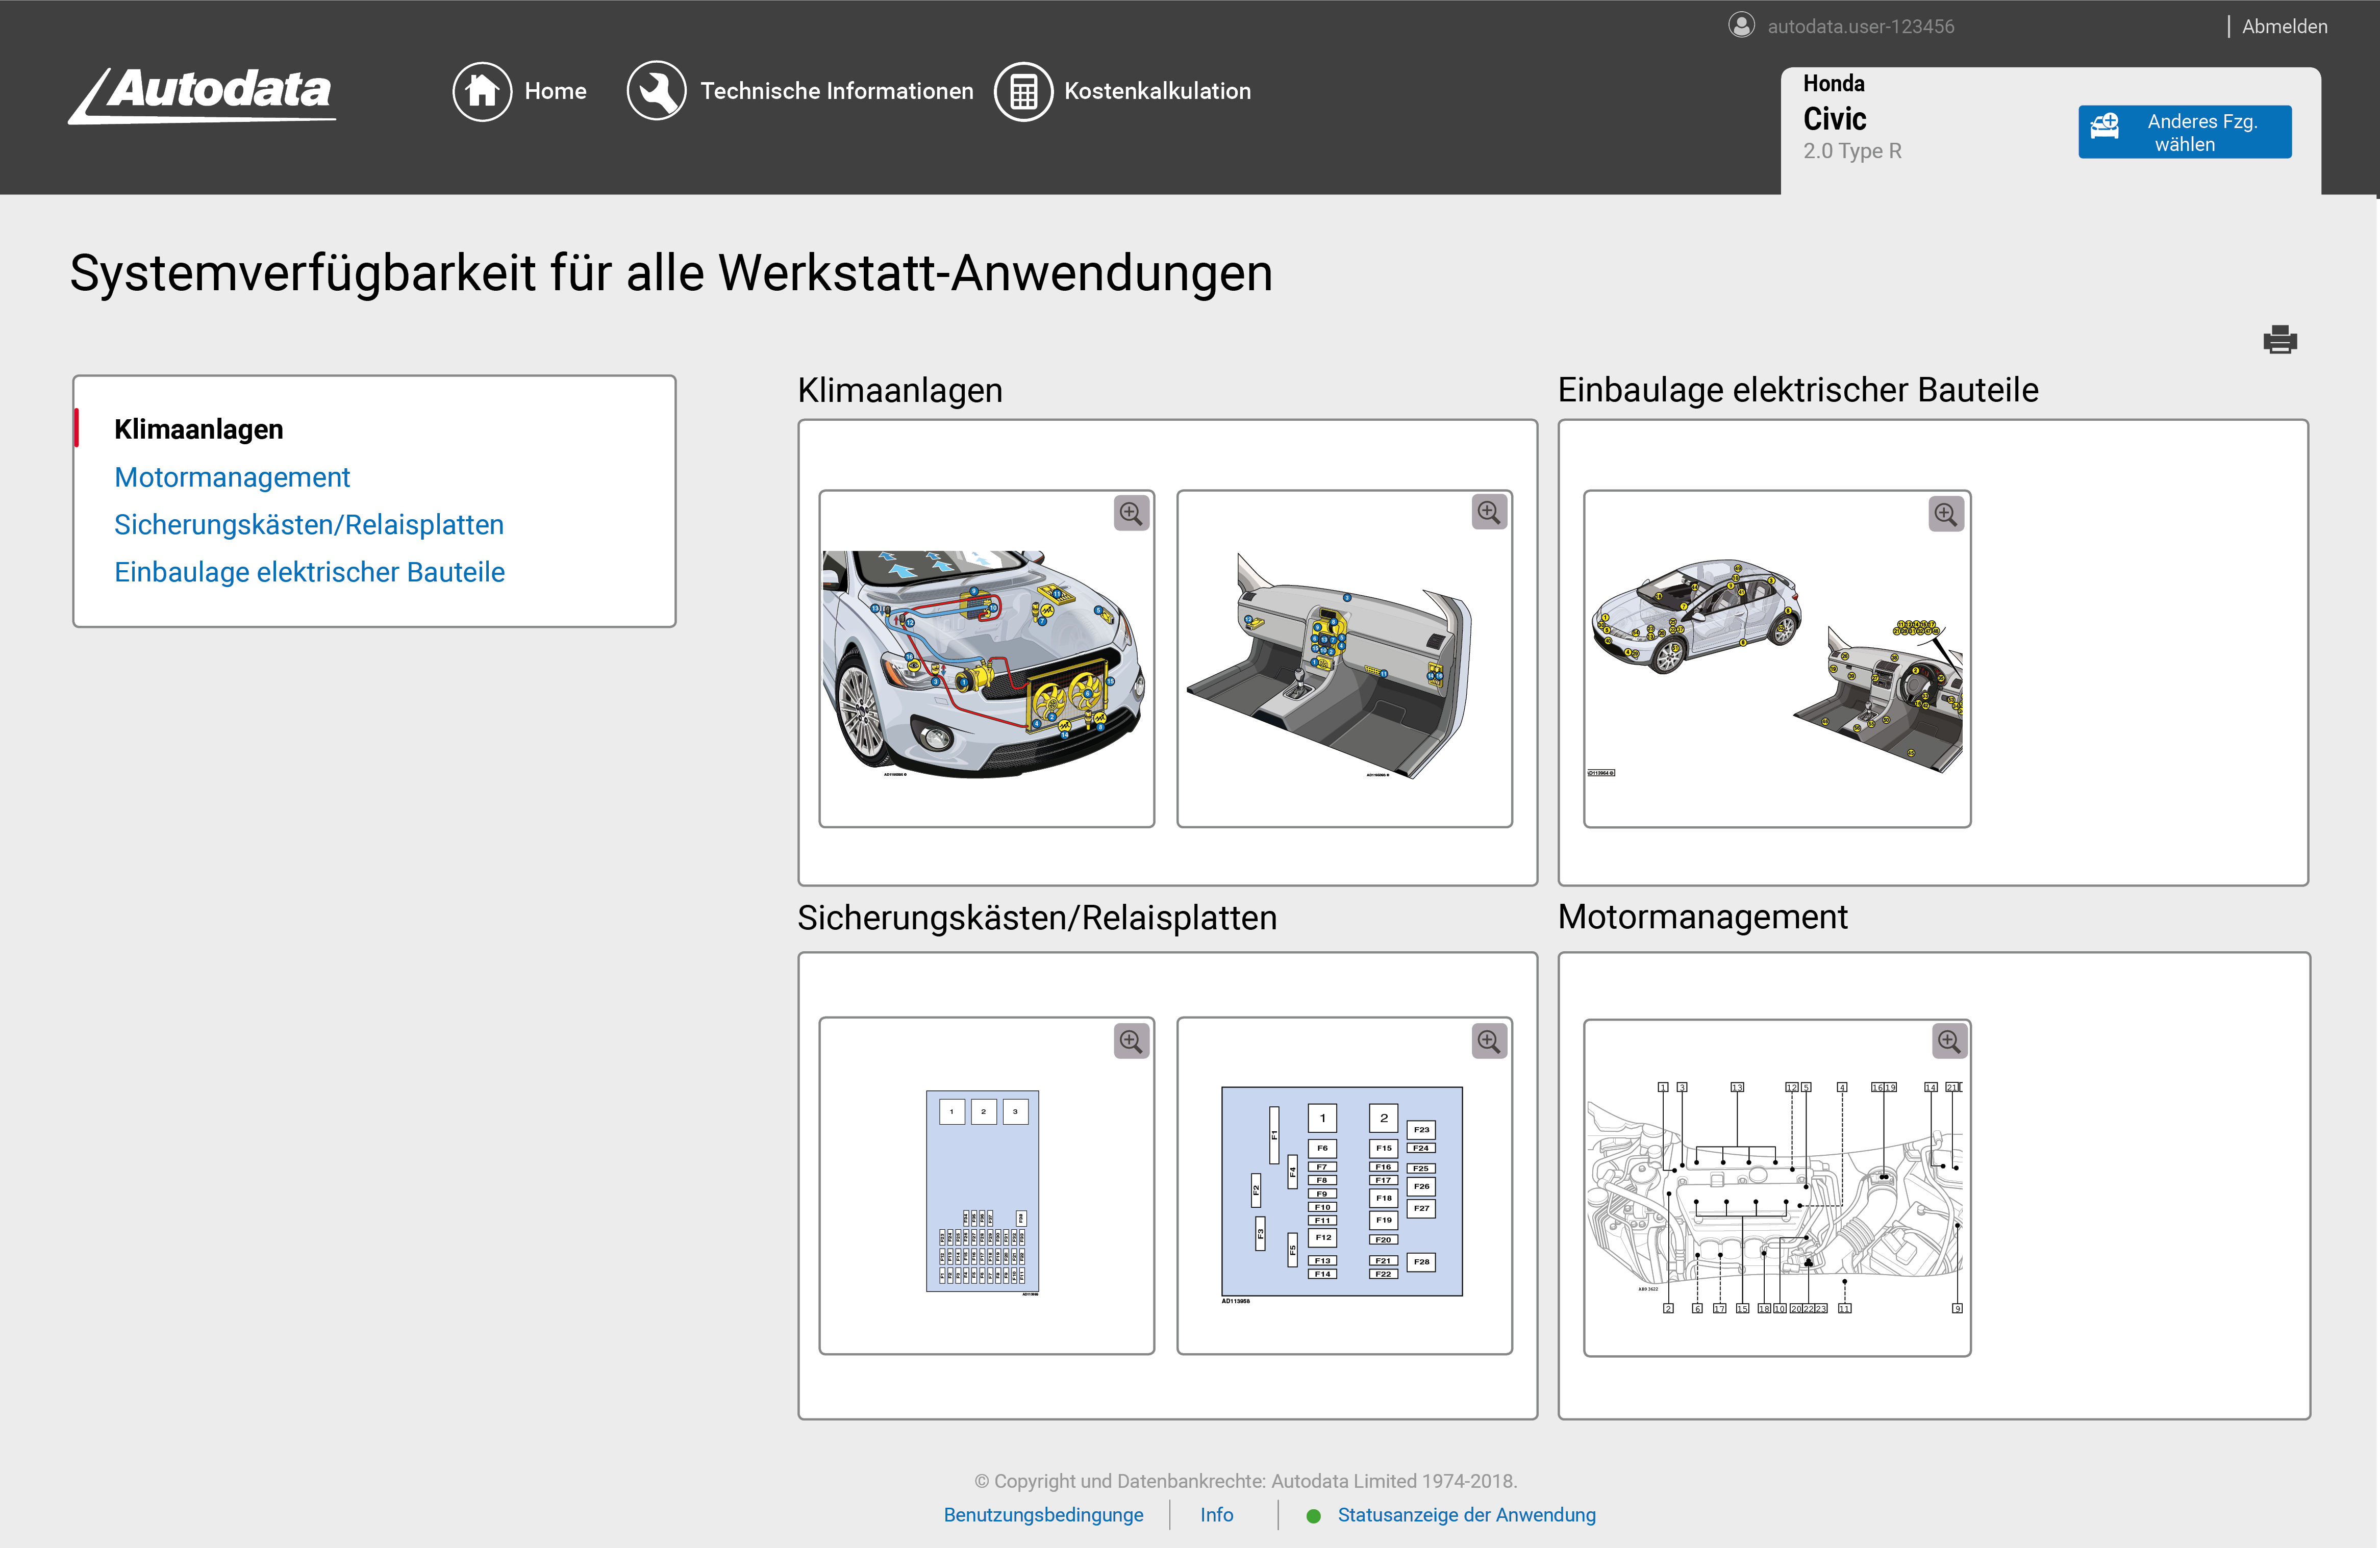Open Statusanzeige der Anwendung link
Viewport: 2380px width, 1548px height.
point(1466,1514)
